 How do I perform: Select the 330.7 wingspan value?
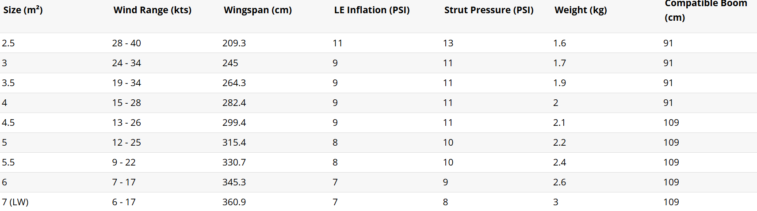[x=234, y=162]
